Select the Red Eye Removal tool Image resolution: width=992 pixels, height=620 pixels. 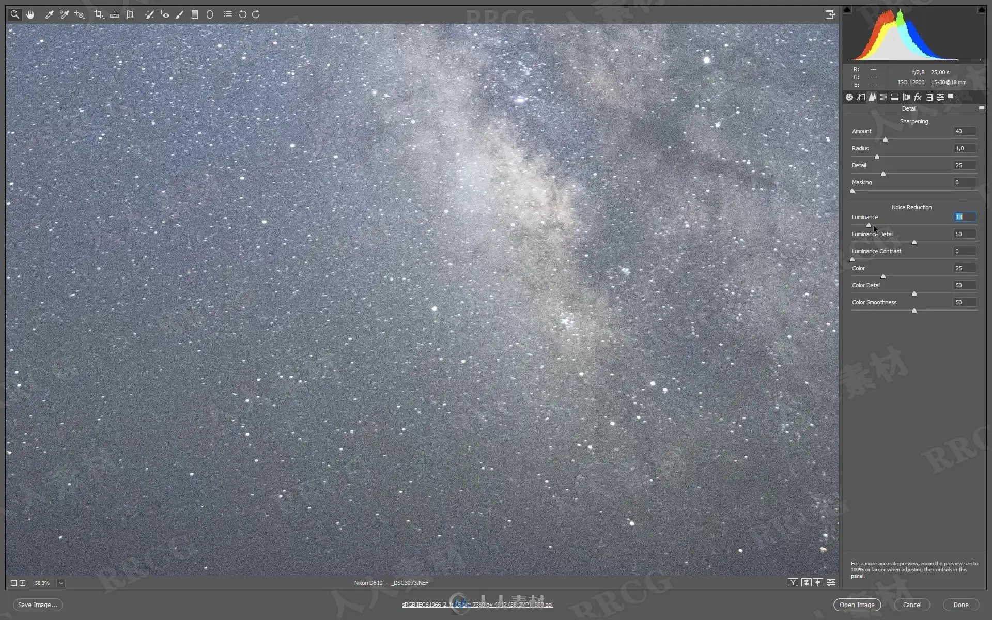[164, 14]
